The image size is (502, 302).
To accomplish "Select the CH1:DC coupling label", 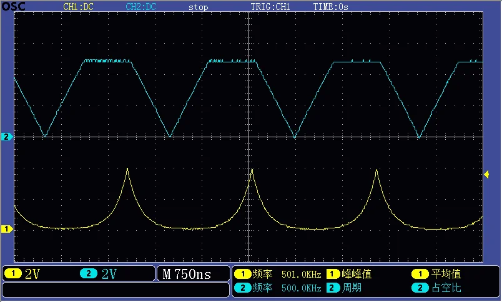I will click(79, 7).
